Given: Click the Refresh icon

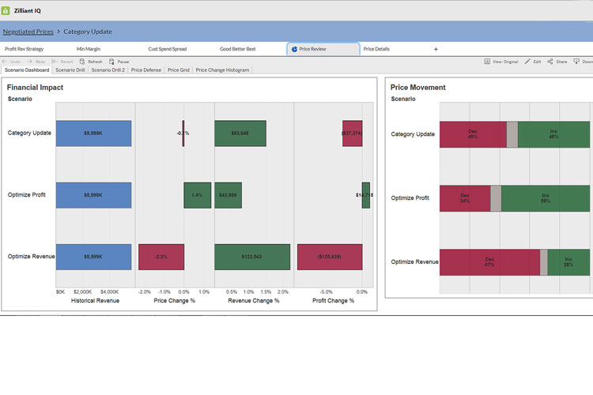Looking at the screenshot, I should click(x=82, y=61).
